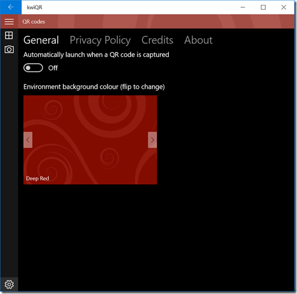Flip to next background colour
The image size is (297, 294).
coord(152,140)
